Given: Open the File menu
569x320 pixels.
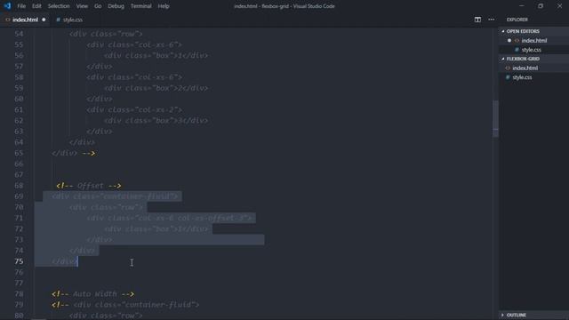Looking at the screenshot, I should point(21,6).
